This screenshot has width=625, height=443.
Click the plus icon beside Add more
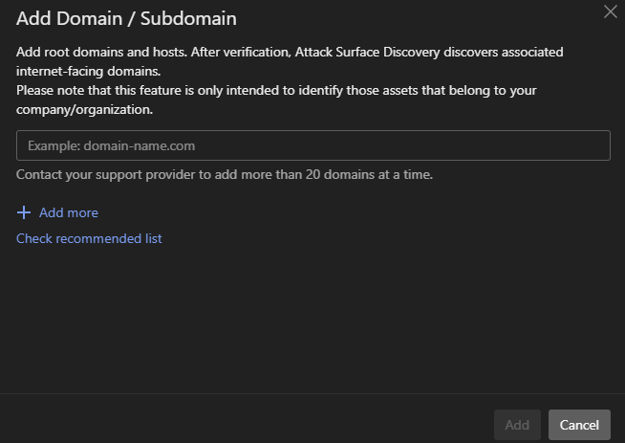[24, 212]
